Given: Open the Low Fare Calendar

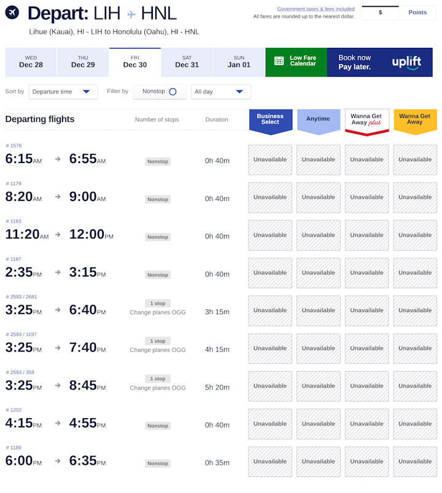Looking at the screenshot, I should [x=296, y=63].
